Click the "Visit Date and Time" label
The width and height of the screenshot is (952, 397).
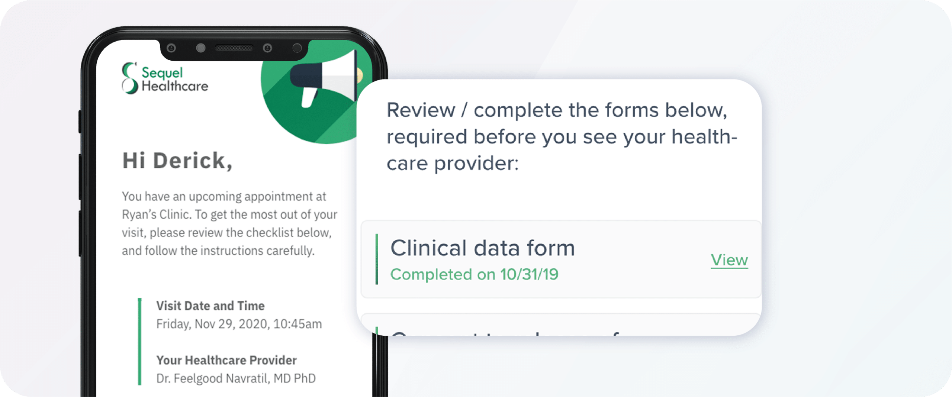pos(210,306)
